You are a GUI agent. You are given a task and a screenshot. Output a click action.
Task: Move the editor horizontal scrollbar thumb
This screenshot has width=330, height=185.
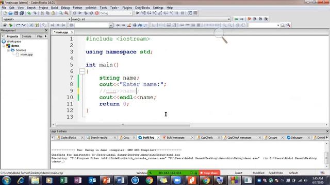point(123,124)
